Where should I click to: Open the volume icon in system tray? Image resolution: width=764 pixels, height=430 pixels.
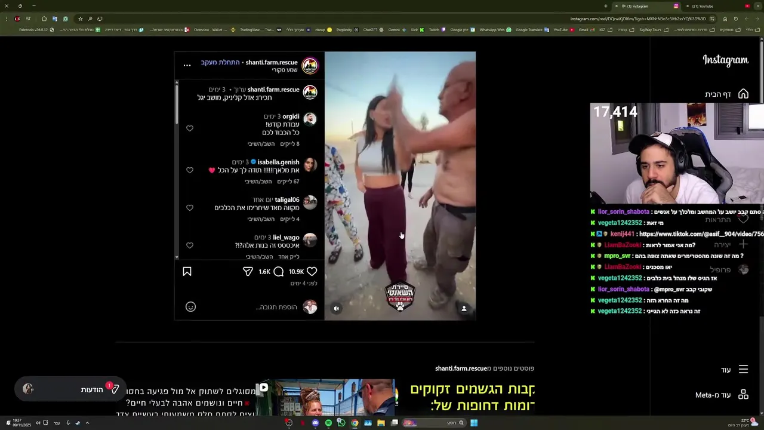pos(38,423)
